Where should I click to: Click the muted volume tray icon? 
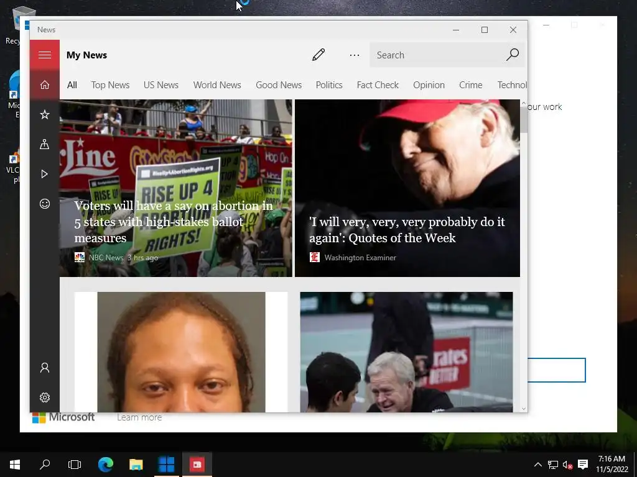[567, 465]
